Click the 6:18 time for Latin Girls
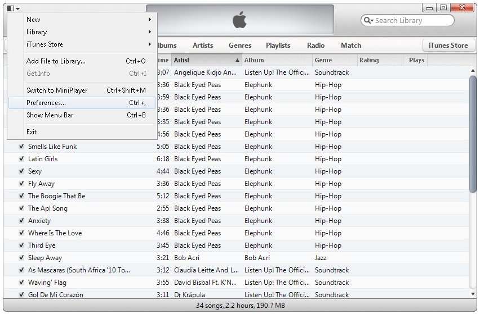Screen dimensions: 480x314 [x=163, y=159]
